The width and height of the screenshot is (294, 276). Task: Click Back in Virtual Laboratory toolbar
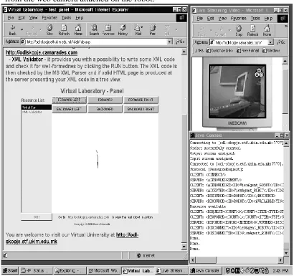point(13,30)
